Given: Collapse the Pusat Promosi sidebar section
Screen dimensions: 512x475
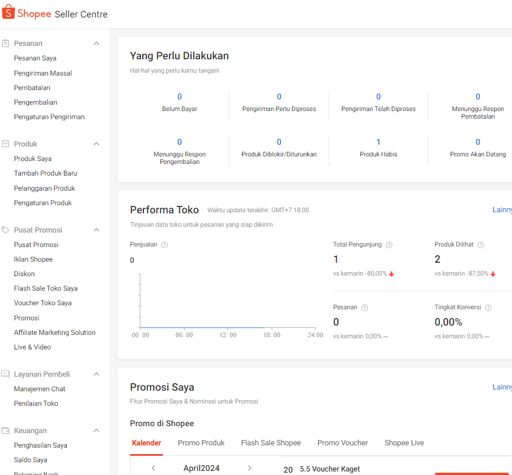Looking at the screenshot, I should pos(96,230).
